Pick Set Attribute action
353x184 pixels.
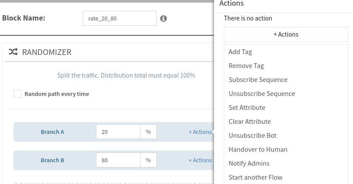click(x=247, y=108)
